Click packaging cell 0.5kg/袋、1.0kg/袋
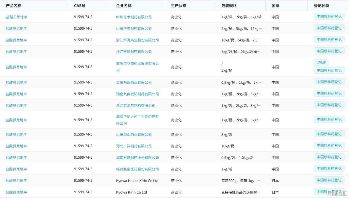Viewport: 349px width, 198px height. pos(237,158)
